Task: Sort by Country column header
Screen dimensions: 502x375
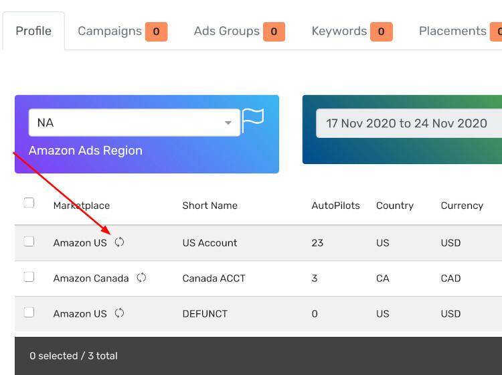Action: 395,206
